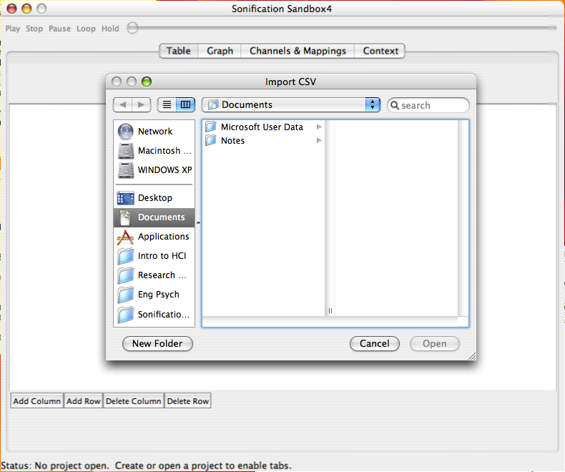Click the New Folder button

[x=157, y=343]
